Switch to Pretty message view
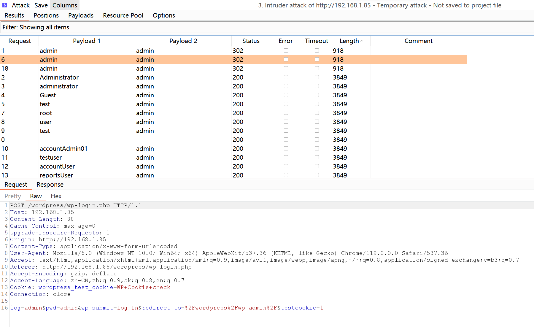Image resolution: width=534 pixels, height=327 pixels. point(13,196)
